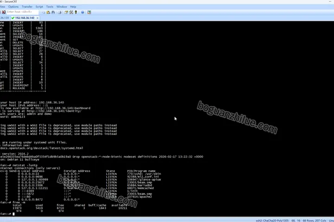The width and height of the screenshot is (334, 222).
Task: Open Session Options folder icon
Action: (66, 12)
